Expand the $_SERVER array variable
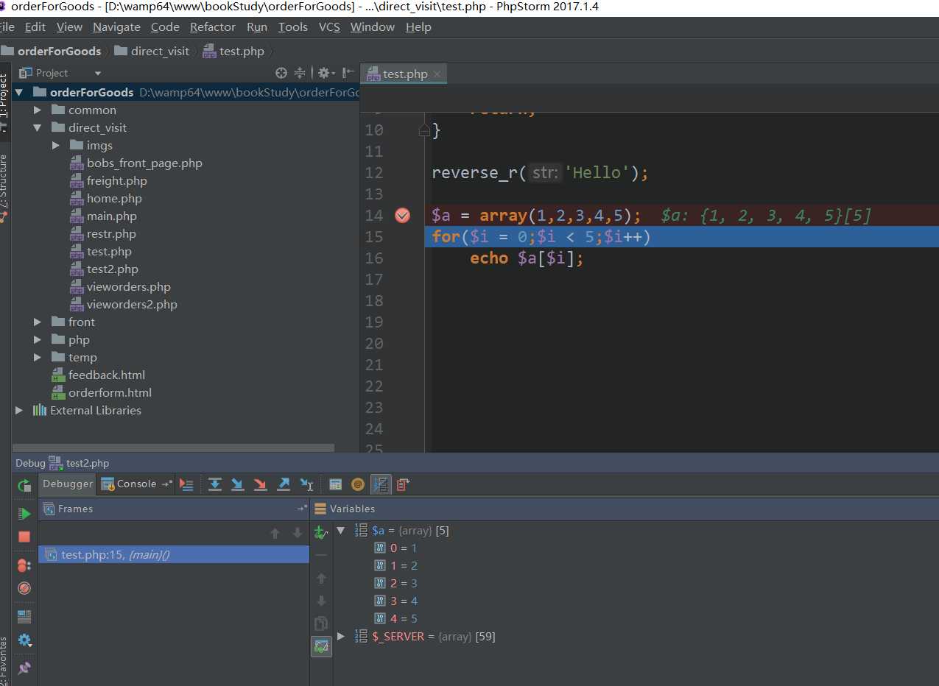 point(340,636)
